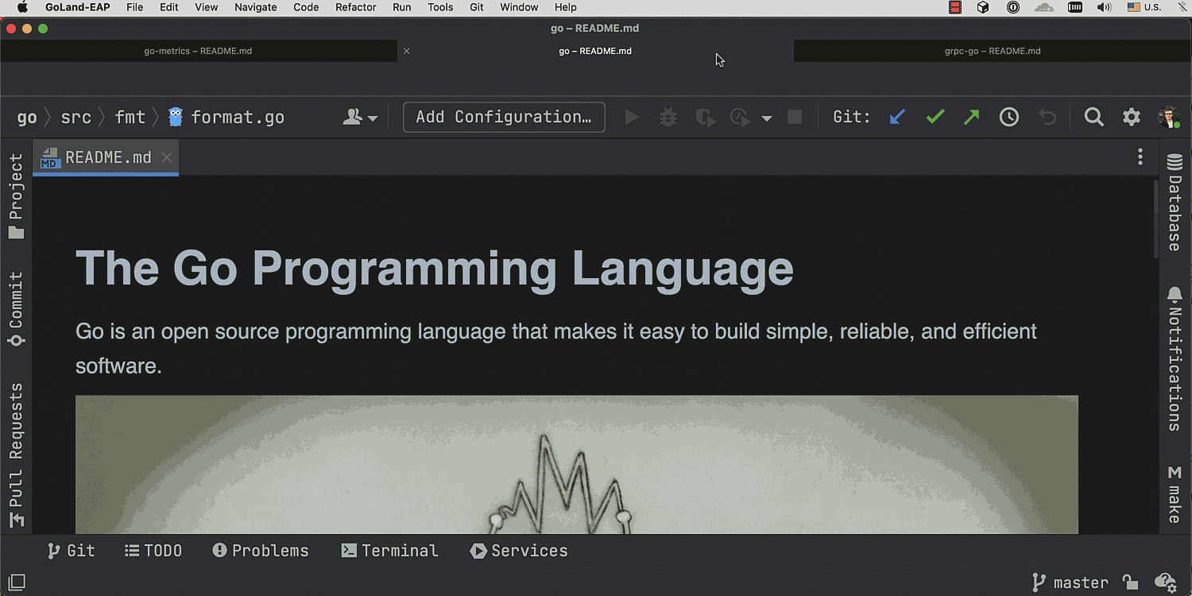The height and width of the screenshot is (596, 1192).
Task: Open the master branch popup
Action: (1070, 582)
